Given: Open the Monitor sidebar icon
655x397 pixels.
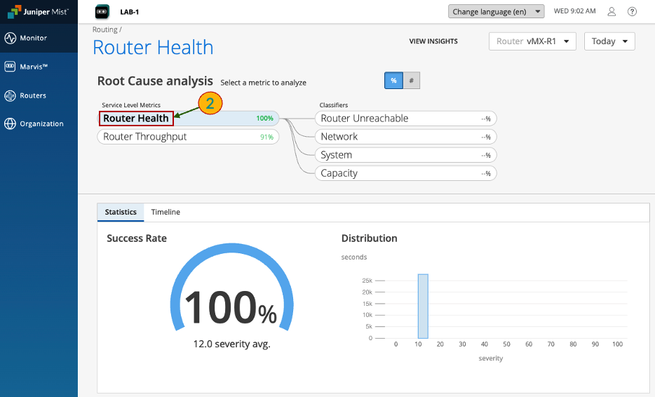Looking at the screenshot, I should coord(10,39).
